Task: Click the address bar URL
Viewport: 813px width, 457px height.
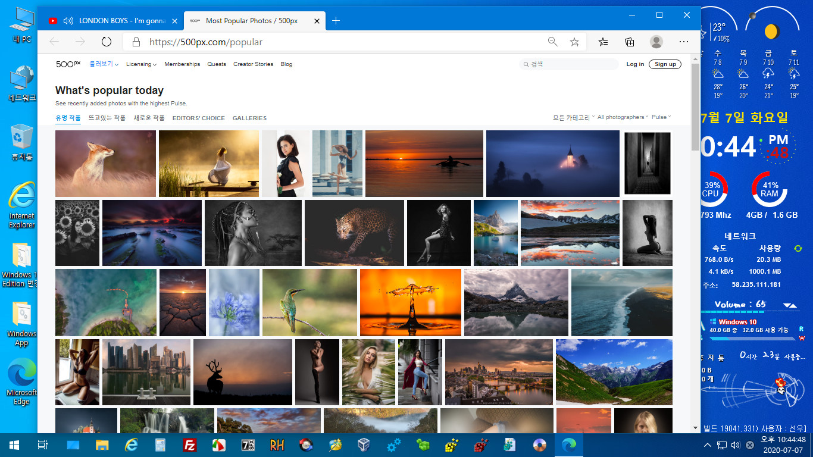Action: tap(205, 42)
